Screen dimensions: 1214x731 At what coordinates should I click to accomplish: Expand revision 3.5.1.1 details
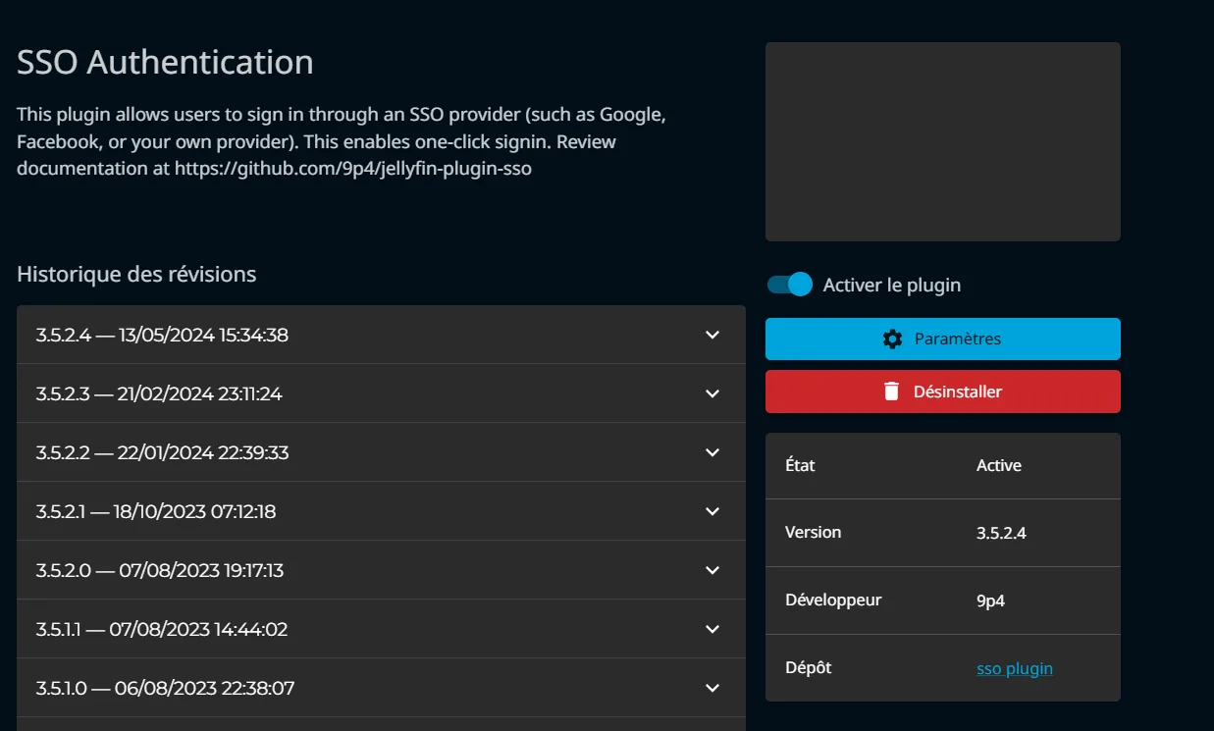click(x=712, y=629)
